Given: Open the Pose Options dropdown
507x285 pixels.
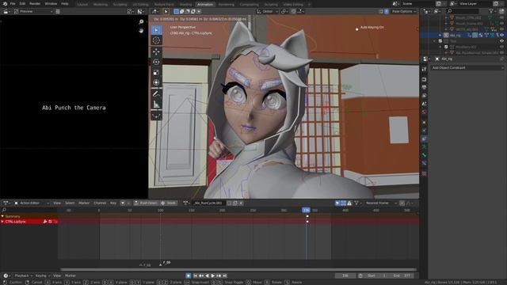Looking at the screenshot, I should pyautogui.click(x=403, y=11).
